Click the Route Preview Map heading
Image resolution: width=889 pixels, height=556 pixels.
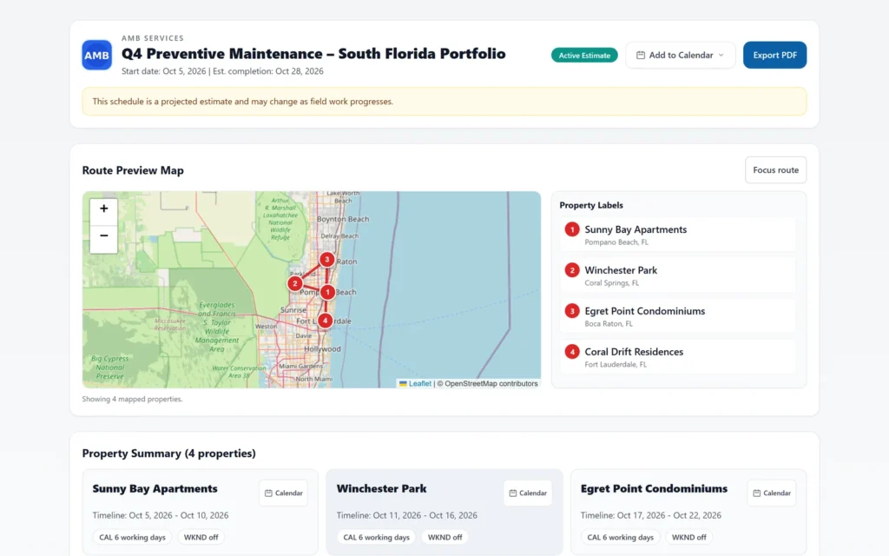[x=133, y=170]
